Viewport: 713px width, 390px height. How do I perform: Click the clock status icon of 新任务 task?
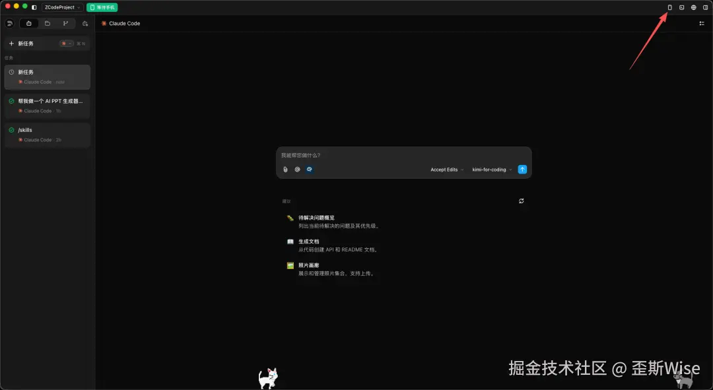pos(11,72)
